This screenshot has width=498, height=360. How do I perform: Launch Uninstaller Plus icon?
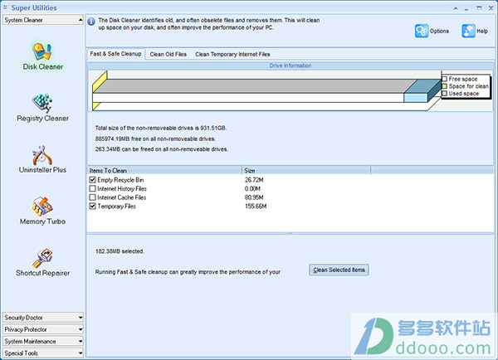[42, 155]
